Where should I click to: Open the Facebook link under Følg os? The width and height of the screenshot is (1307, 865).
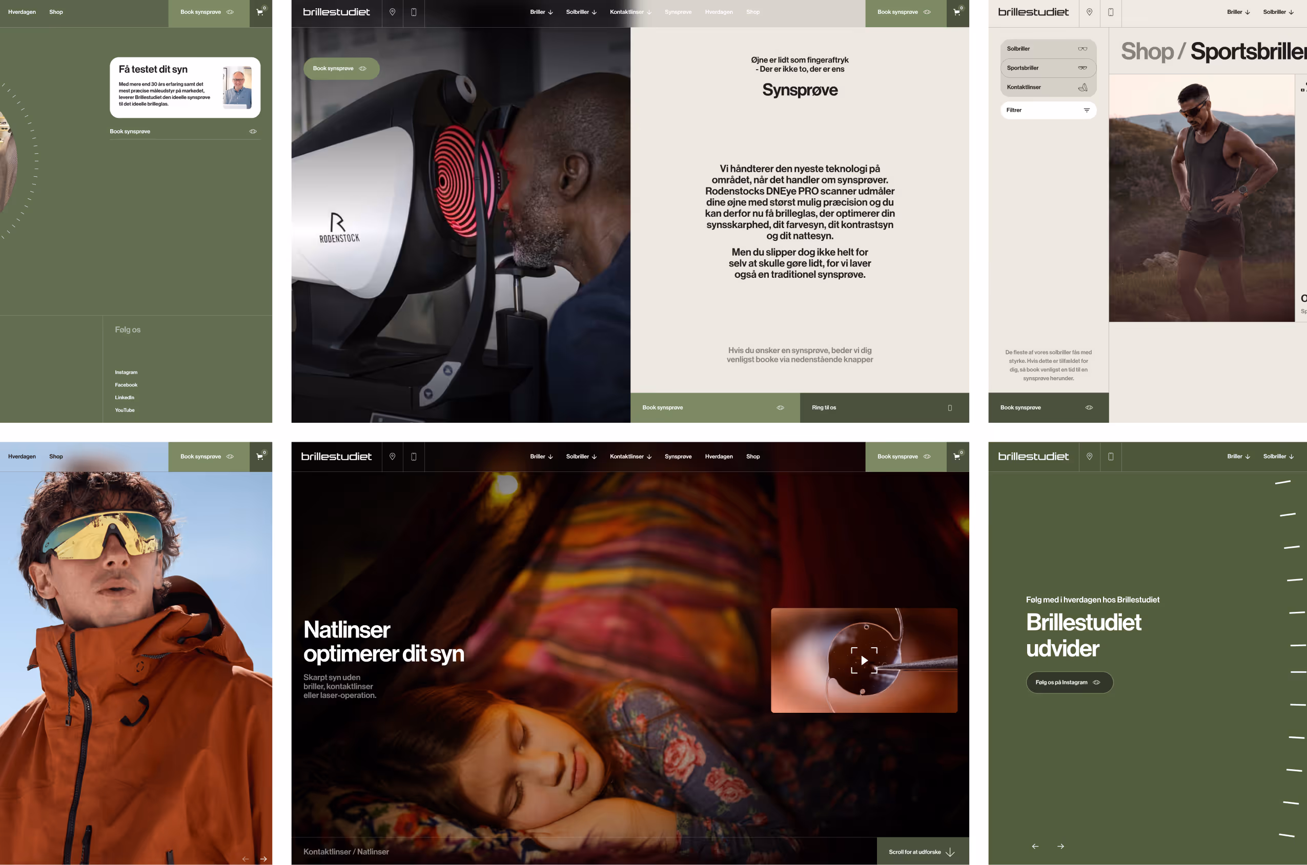126,385
